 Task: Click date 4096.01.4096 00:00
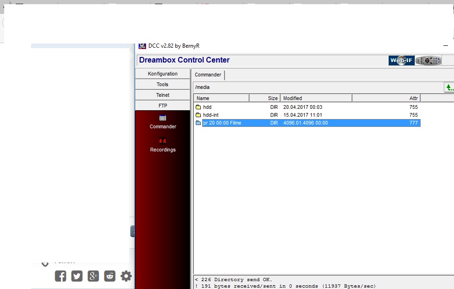(306, 123)
